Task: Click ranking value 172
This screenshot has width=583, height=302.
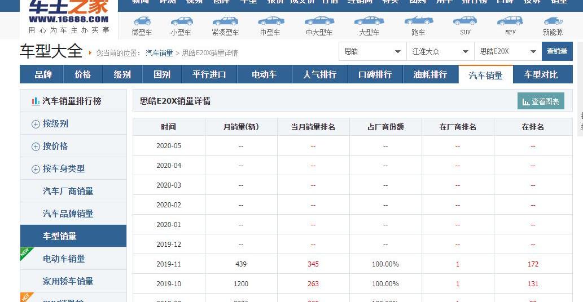Action: coord(533,264)
